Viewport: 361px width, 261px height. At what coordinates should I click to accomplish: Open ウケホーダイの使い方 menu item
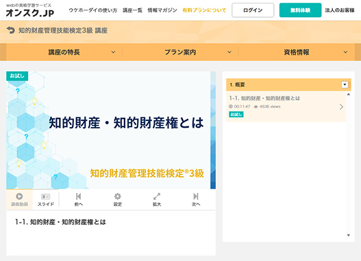point(93,10)
